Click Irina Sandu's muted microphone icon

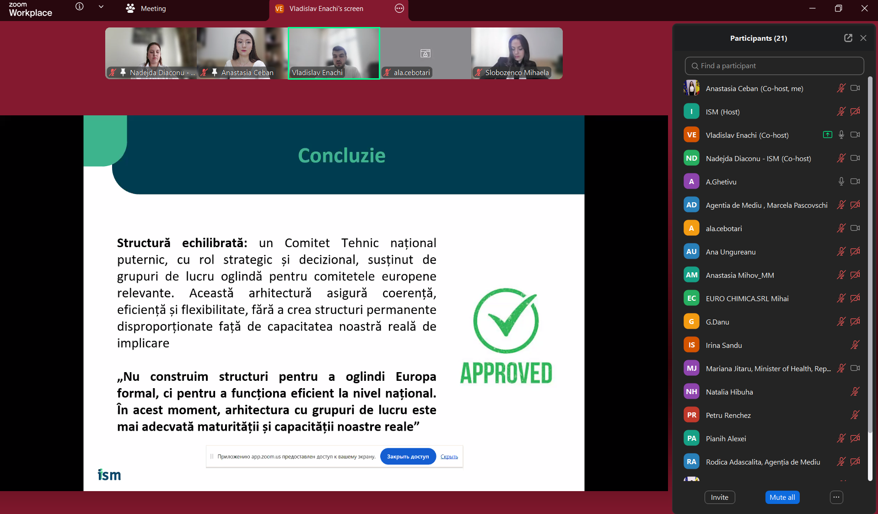point(855,345)
